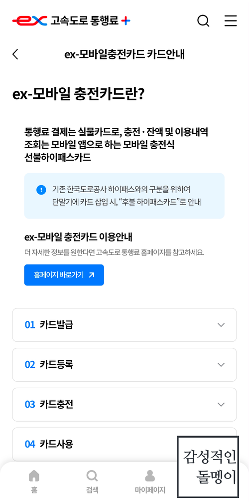
Task: Click the ex 고속도로 통행료 logo
Action: coord(71,21)
